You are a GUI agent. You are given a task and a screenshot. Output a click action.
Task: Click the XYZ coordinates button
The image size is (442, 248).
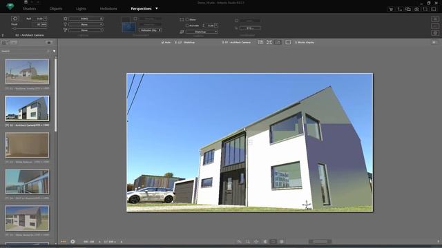click(250, 28)
